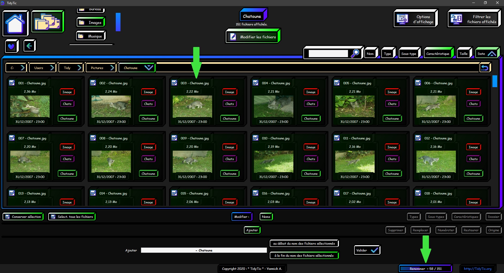Click the Musique folder icon
This screenshot has height=273, width=504.
[x=81, y=36]
